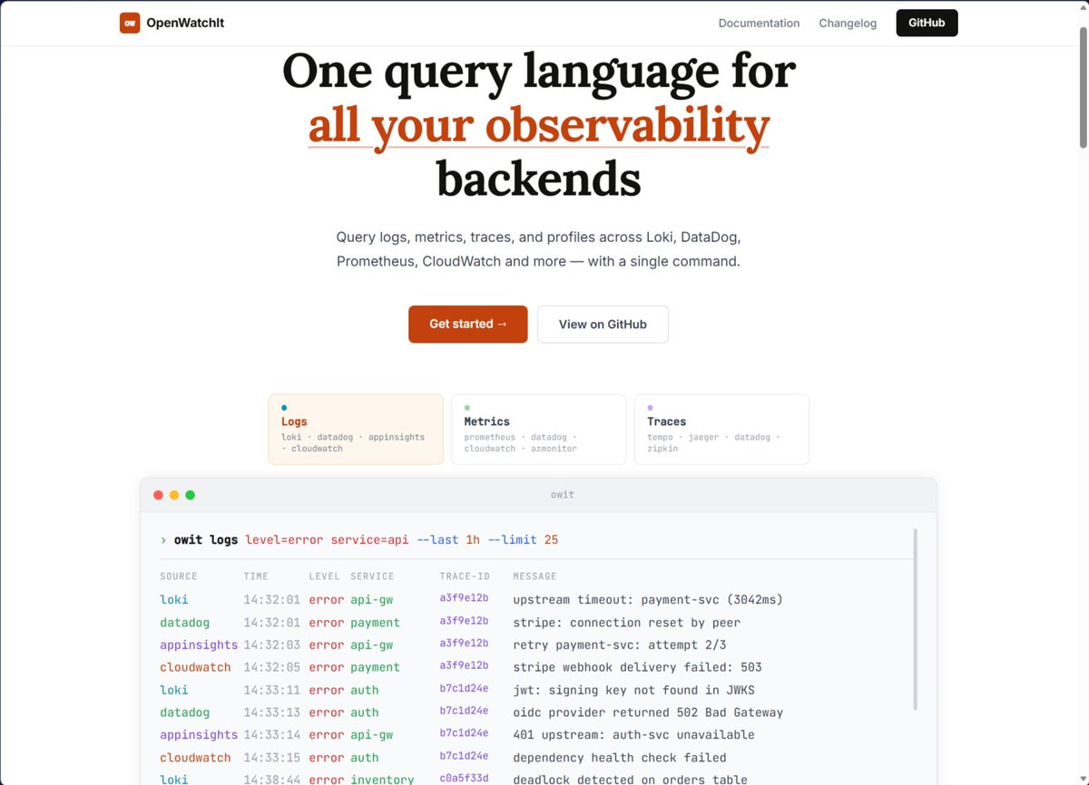Click the SOURCE column header

[179, 577]
